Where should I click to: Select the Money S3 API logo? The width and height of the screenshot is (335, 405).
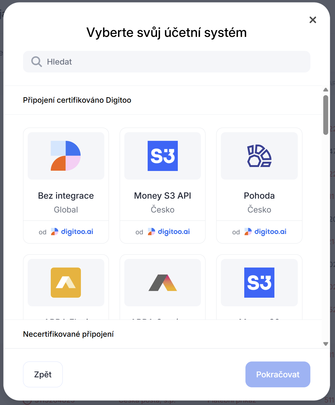tap(162, 156)
